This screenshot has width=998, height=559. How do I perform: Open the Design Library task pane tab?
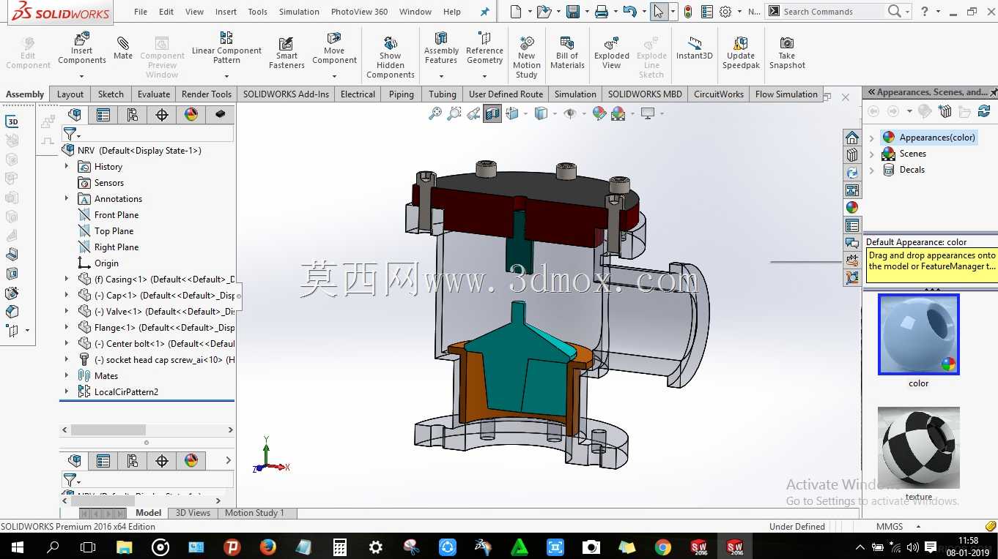click(x=852, y=155)
